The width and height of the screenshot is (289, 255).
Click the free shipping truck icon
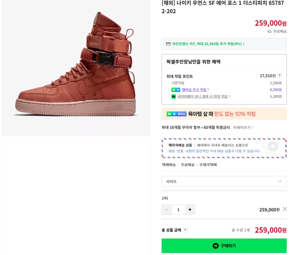tap(269, 31)
